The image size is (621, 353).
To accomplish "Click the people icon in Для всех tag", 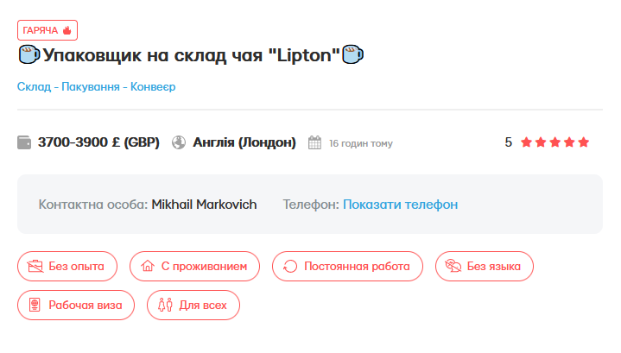I will point(164,305).
